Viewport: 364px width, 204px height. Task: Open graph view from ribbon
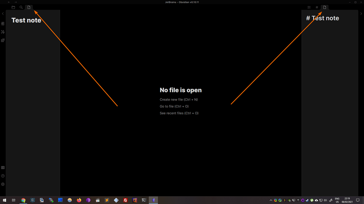[x=3, y=32]
